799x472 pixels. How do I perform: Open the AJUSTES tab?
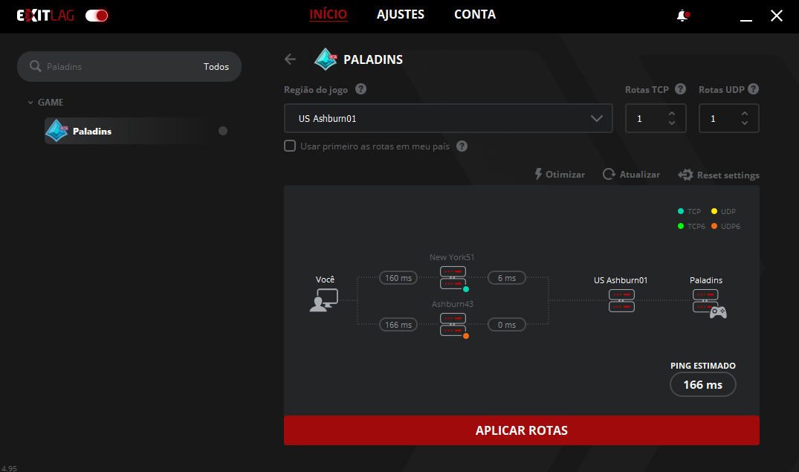pos(400,15)
